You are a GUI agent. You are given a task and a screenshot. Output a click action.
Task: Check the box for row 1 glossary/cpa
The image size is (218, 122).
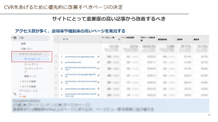(56, 57)
